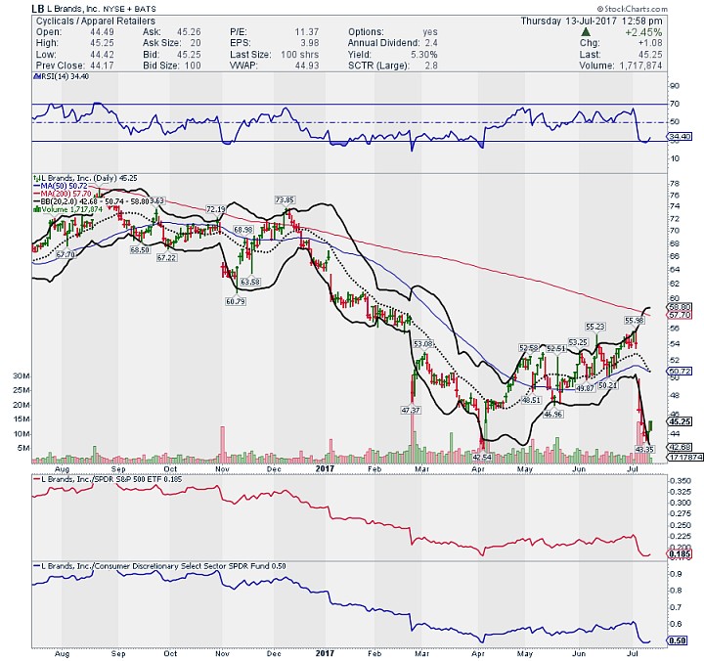
Task: Click the MA(200) 57.70 legend entry
Action: (x=63, y=194)
